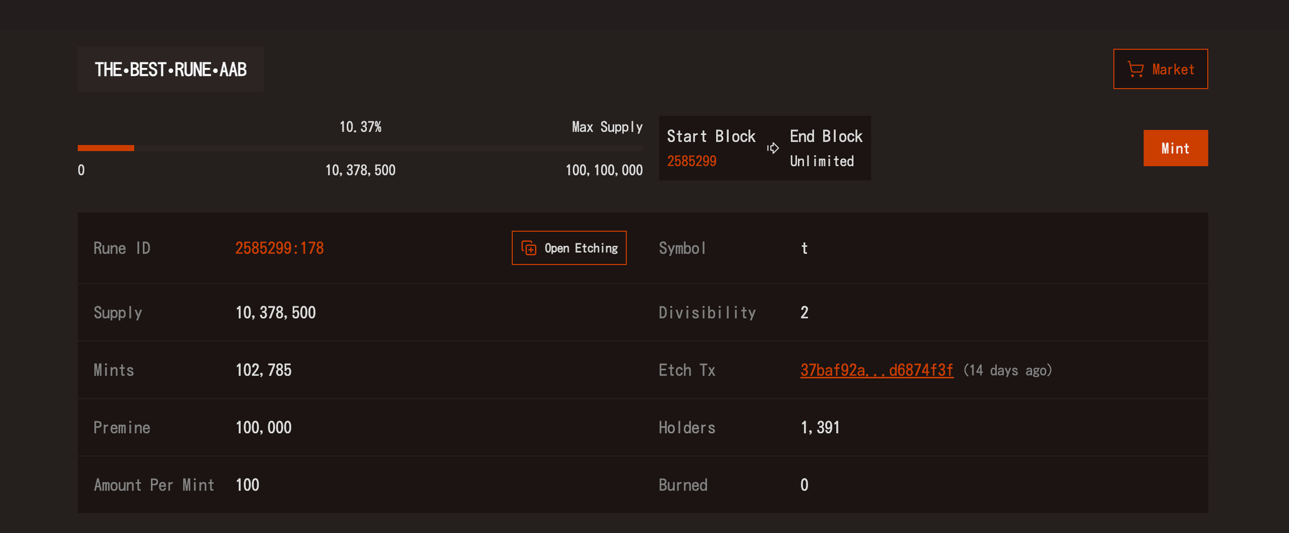This screenshot has width=1289, height=533.
Task: Click the Holders count 1,391
Action: coord(820,428)
